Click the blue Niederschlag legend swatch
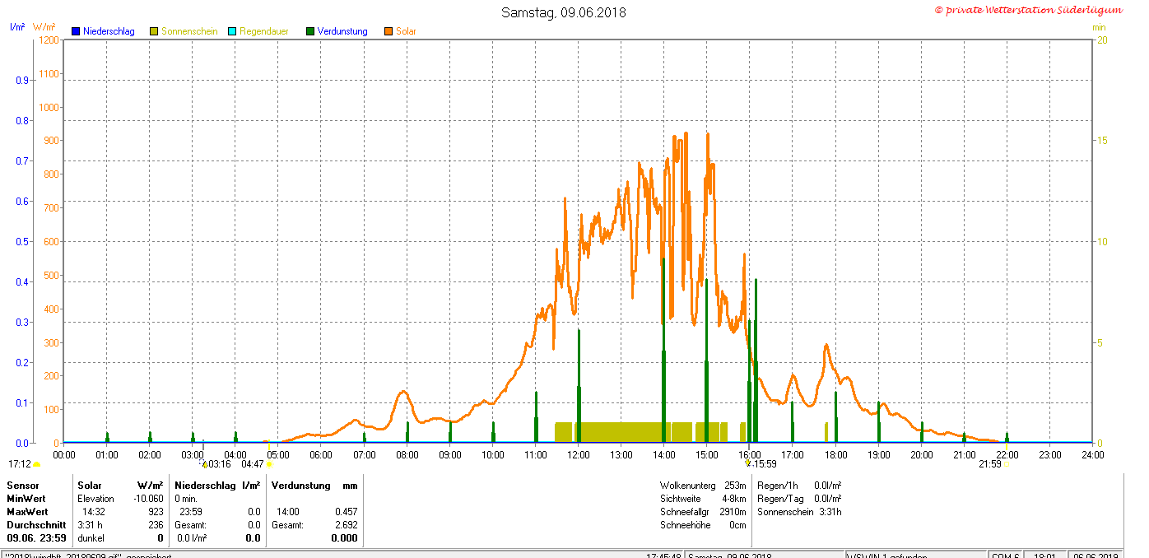The height and width of the screenshot is (558, 1149). tap(75, 31)
